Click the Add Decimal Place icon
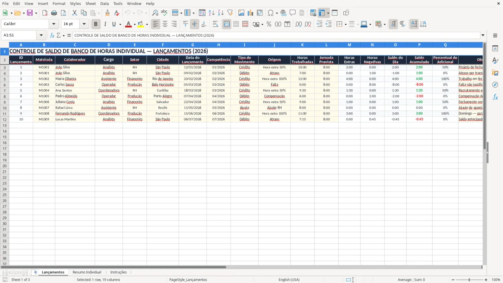The width and height of the screenshot is (503, 283). coord(299,24)
